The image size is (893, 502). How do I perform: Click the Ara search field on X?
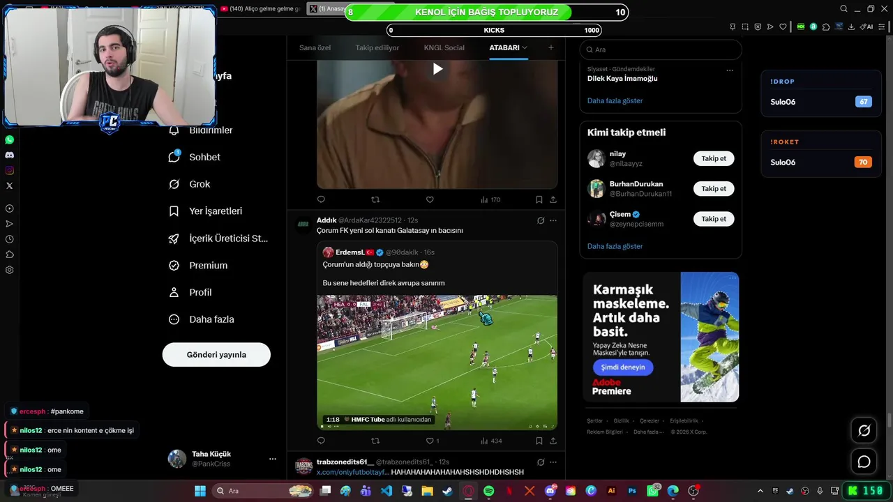click(660, 50)
